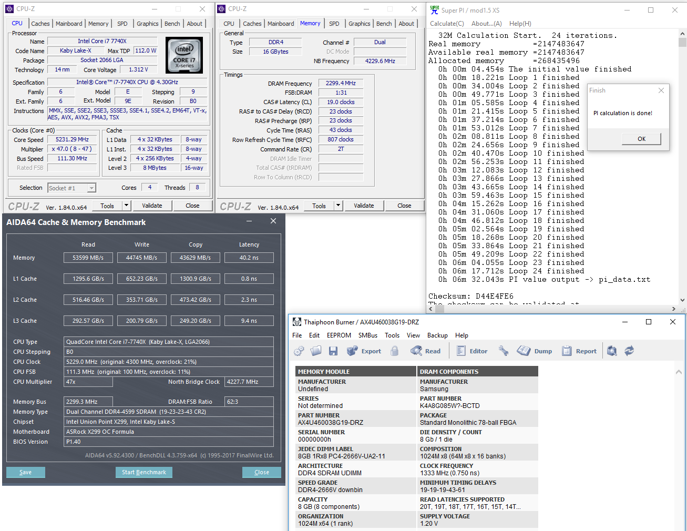Open Edit menu in Thaiphoon Burner
The width and height of the screenshot is (687, 531).
pos(314,335)
